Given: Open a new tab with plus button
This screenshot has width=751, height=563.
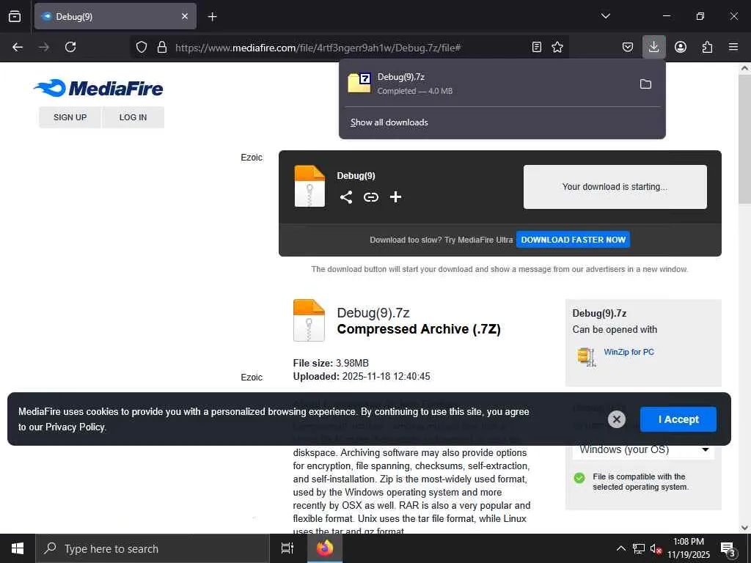Looking at the screenshot, I should tap(212, 17).
